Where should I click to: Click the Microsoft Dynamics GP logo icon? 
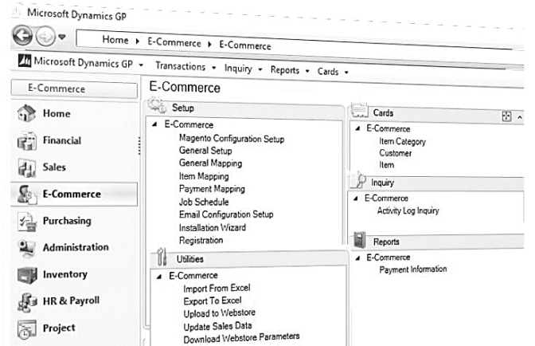(x=25, y=61)
